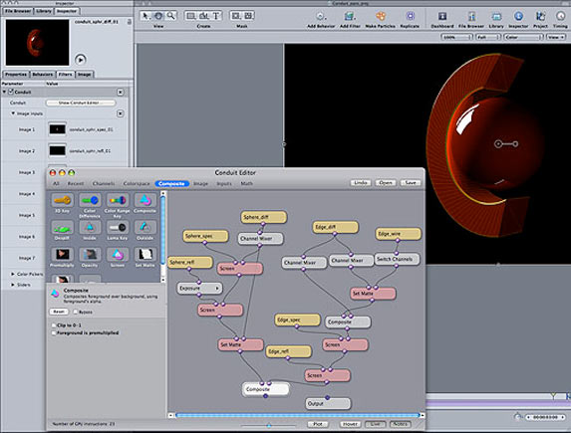Collapse the Conduit filter disclosure triangle
Image resolution: width=571 pixels, height=433 pixels.
click(x=5, y=92)
